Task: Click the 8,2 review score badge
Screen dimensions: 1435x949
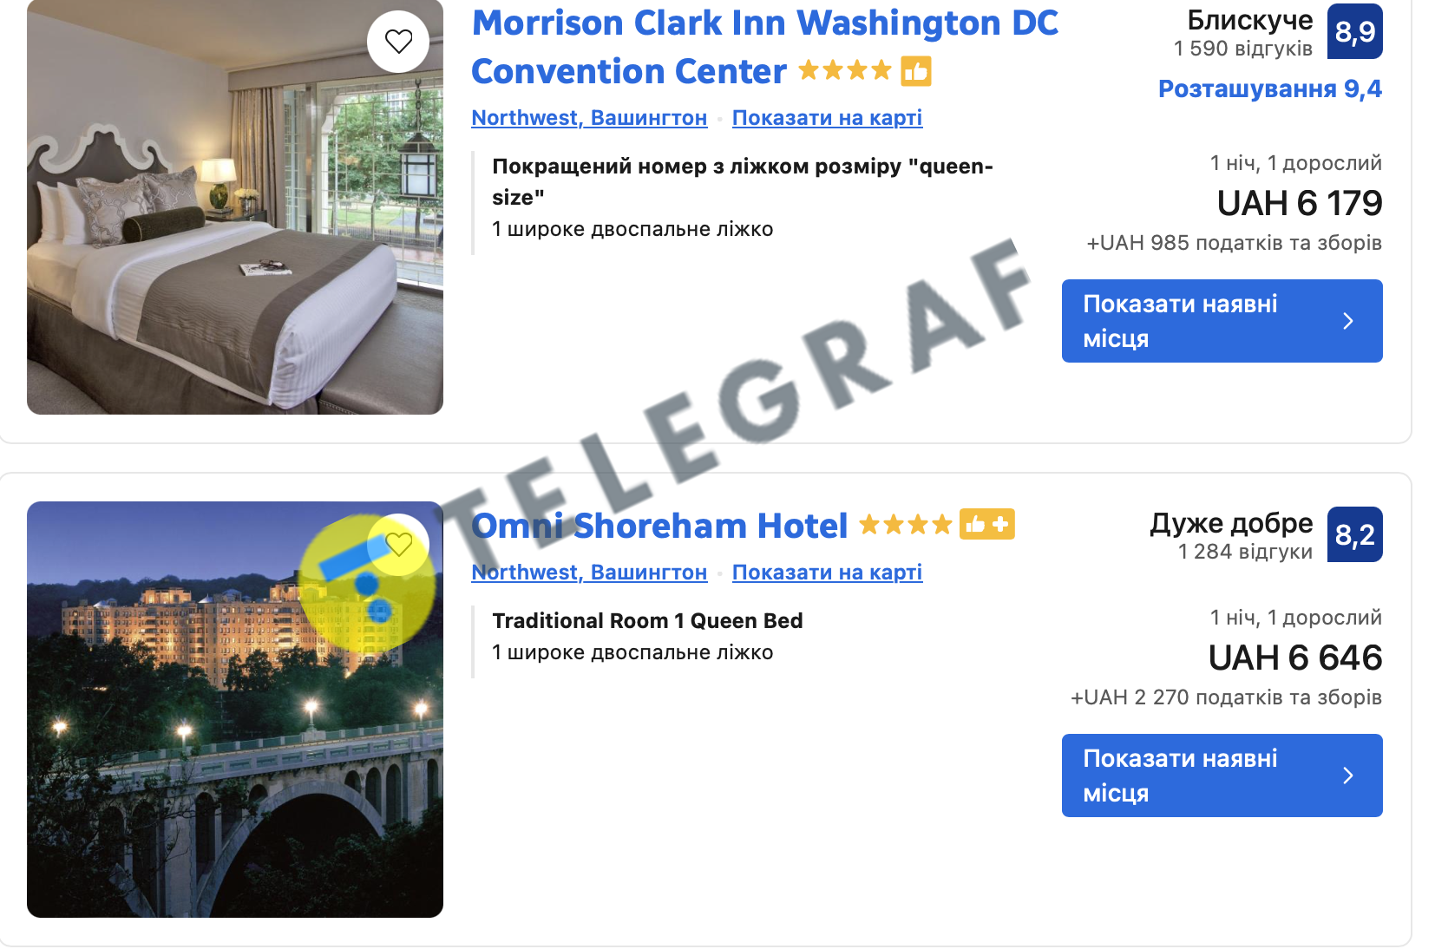Action: tap(1355, 534)
